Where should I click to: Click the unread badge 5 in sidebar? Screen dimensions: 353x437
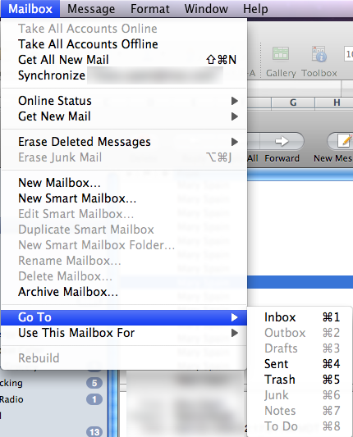click(x=94, y=383)
